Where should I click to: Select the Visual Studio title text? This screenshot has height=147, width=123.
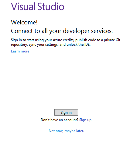(x=38, y=6)
